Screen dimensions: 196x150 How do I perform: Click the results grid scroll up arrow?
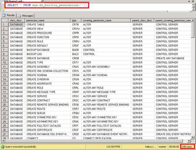pos(192,20)
